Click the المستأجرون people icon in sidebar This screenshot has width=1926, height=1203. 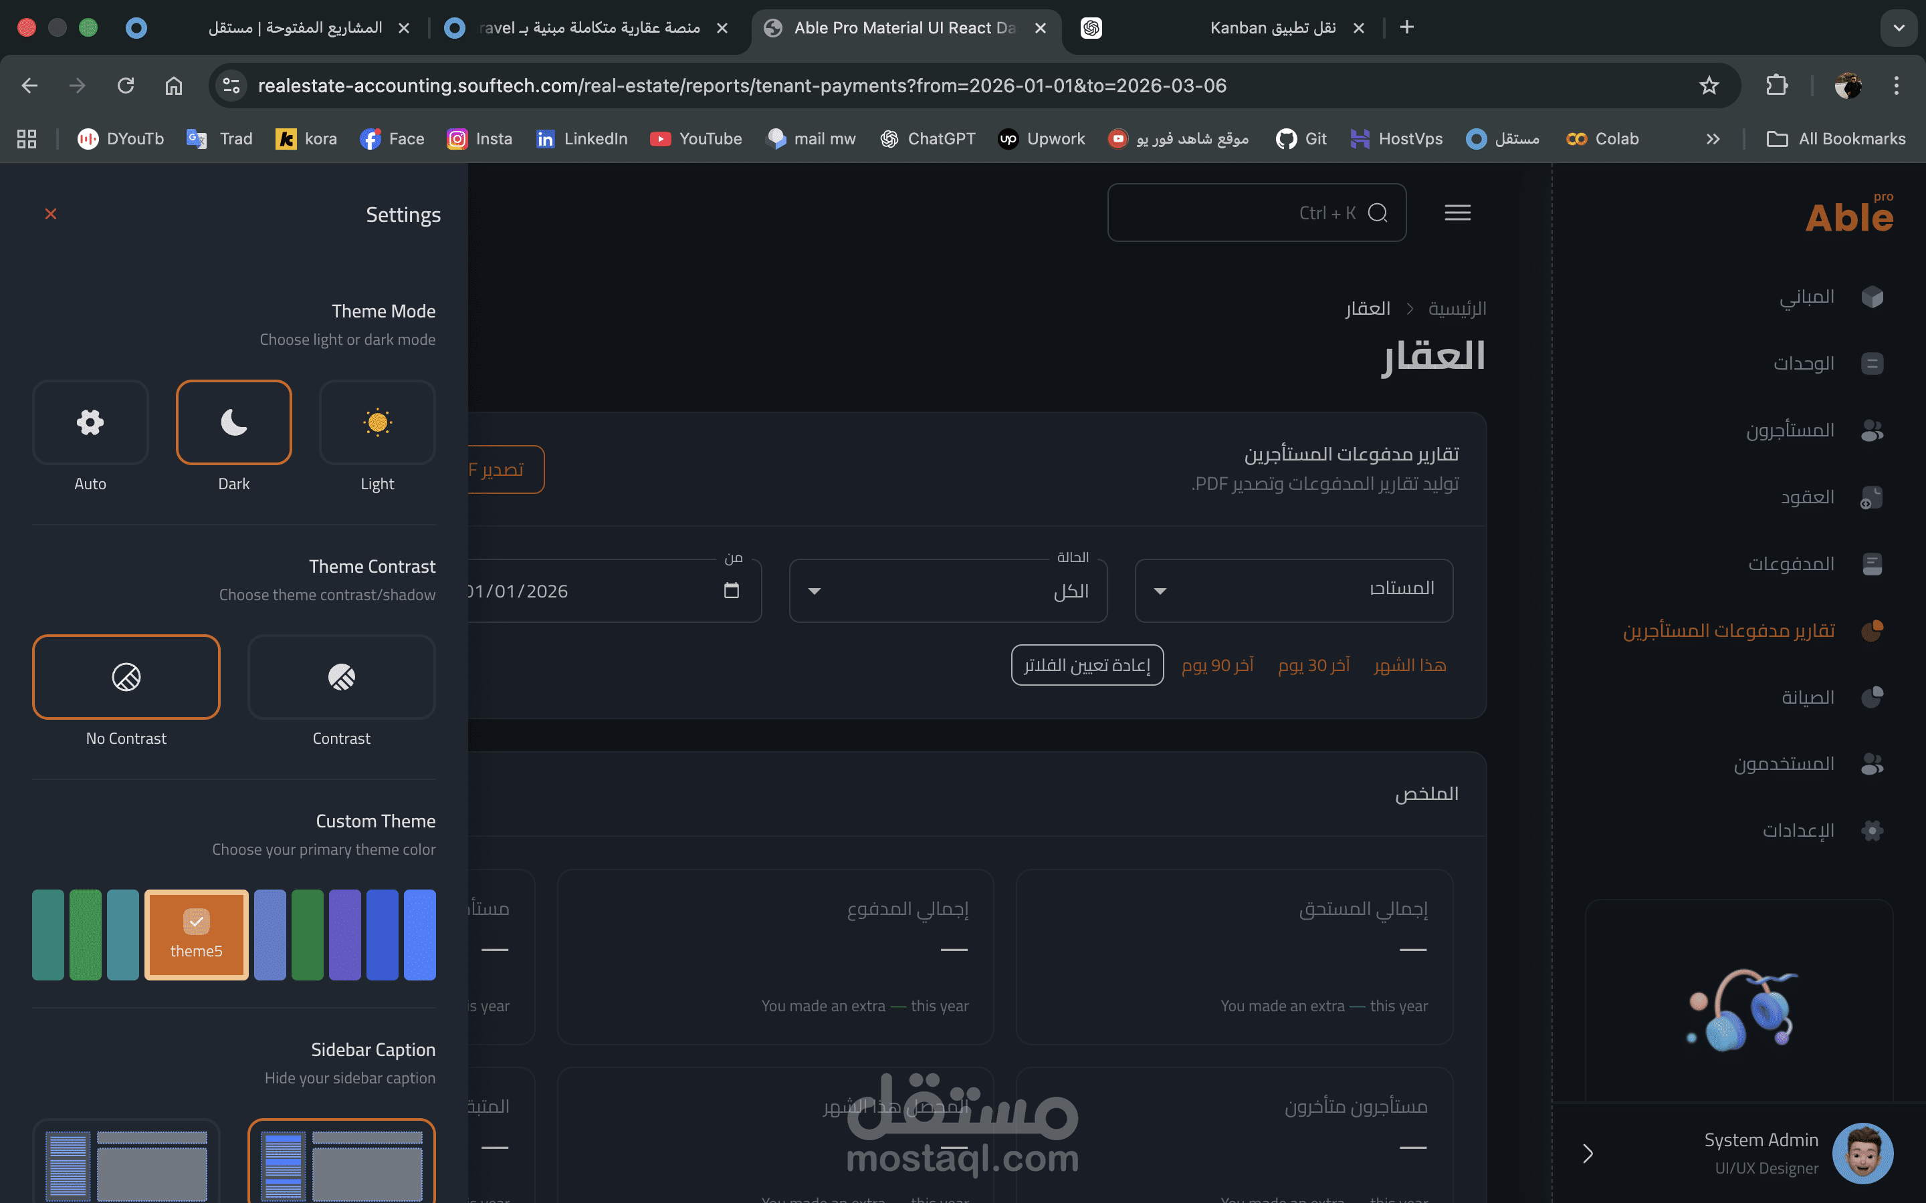pyautogui.click(x=1872, y=430)
